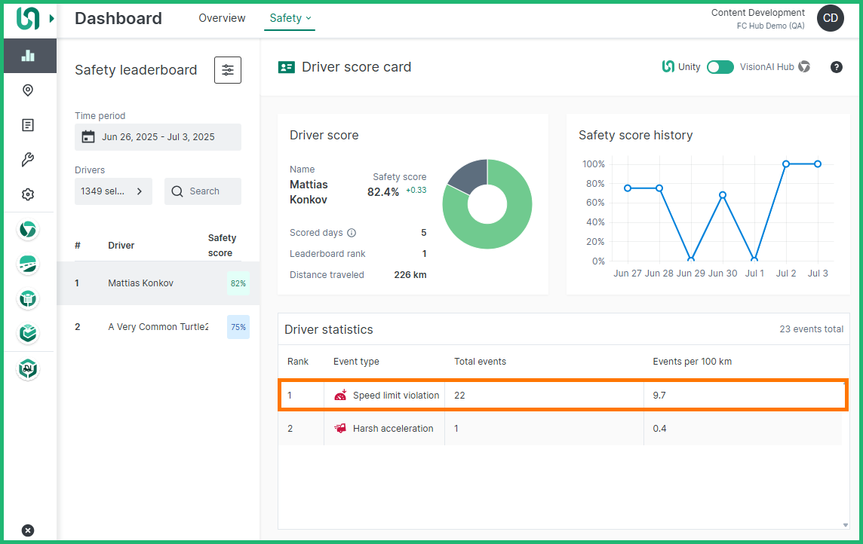
Task: Click the help question mark icon
Action: tap(836, 67)
